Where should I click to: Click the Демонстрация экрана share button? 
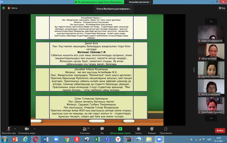120,130
